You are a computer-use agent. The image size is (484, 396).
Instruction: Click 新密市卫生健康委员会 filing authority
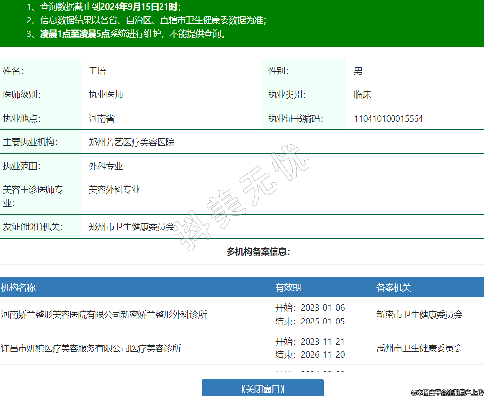tap(419, 315)
